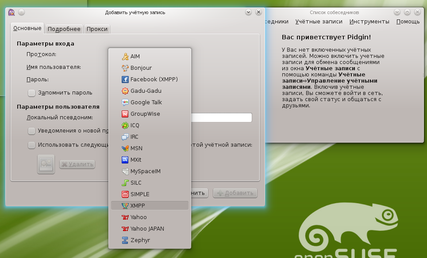The image size is (427, 258).
Task: Choose the MySpaceIM people icon
Action: pyautogui.click(x=125, y=171)
